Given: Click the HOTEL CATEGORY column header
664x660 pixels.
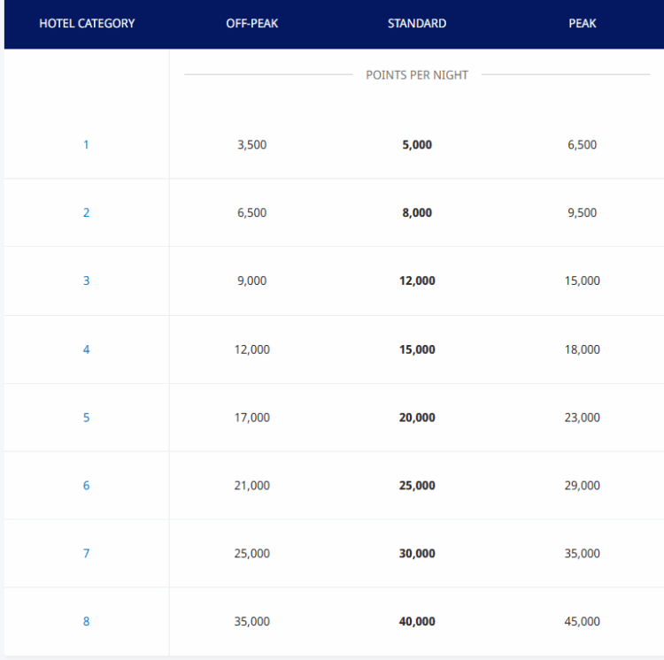Looking at the screenshot, I should [87, 23].
